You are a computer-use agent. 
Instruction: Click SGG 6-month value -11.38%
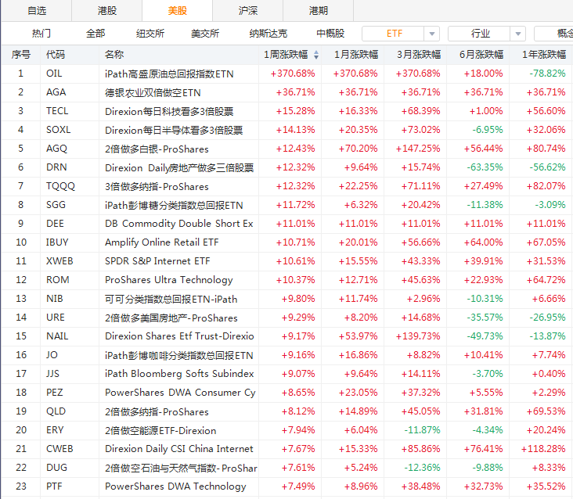(x=485, y=205)
